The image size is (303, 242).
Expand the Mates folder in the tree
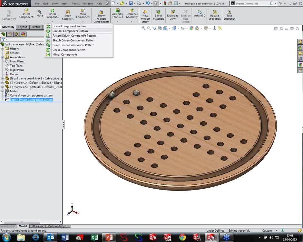(x=3, y=91)
